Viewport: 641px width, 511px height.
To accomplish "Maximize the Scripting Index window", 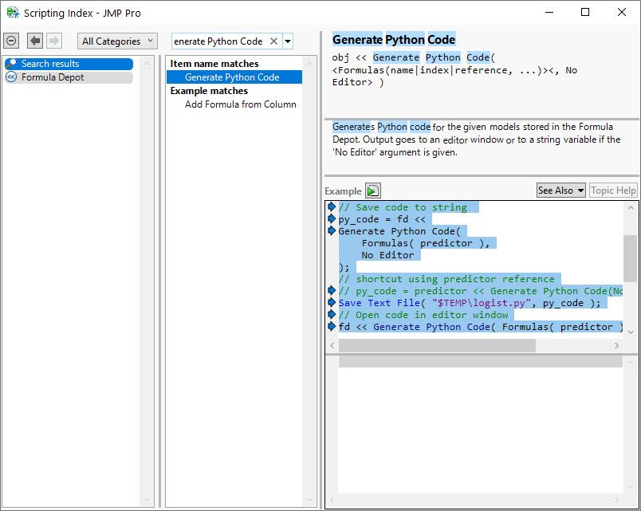I will 585,12.
